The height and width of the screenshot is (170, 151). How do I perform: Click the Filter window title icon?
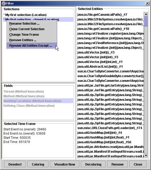(x=3, y=3)
